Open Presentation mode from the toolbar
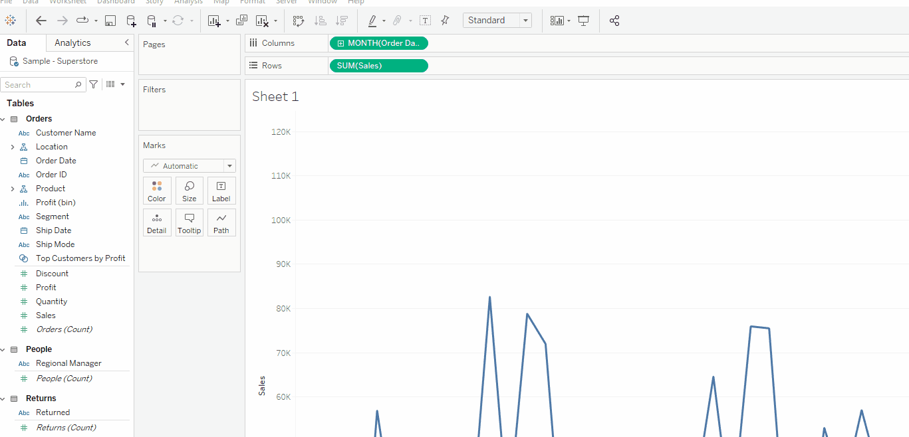Viewport: 909px width, 437px height. pos(583,21)
